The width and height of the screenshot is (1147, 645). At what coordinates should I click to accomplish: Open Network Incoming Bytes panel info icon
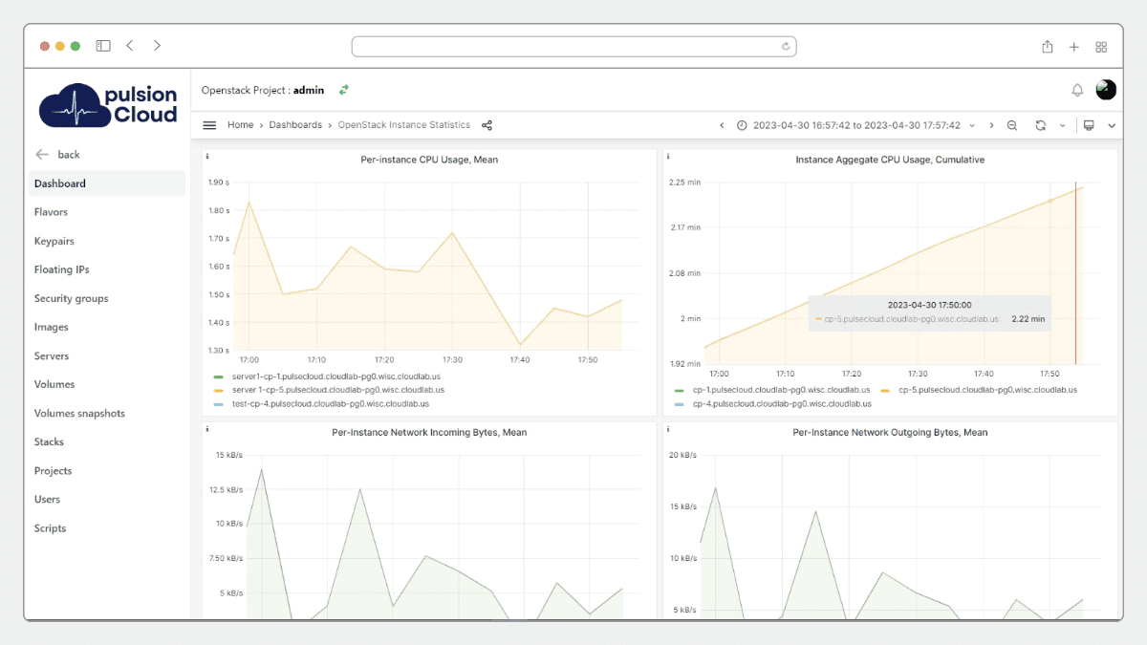click(207, 429)
